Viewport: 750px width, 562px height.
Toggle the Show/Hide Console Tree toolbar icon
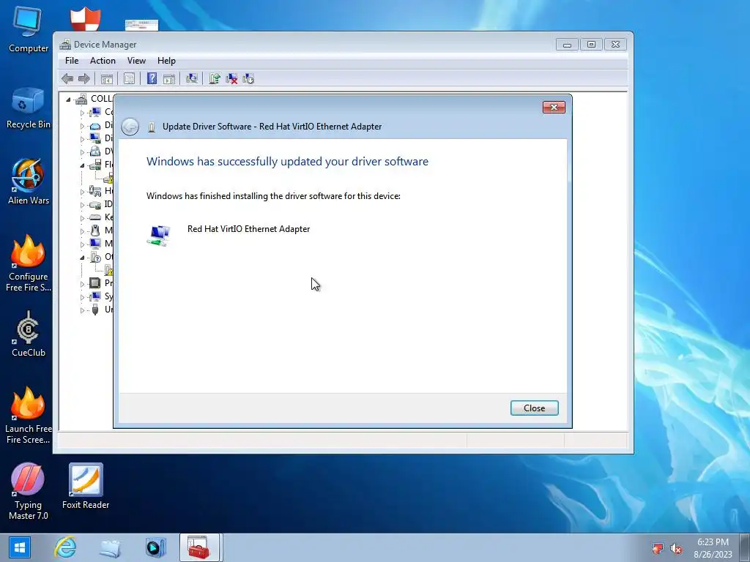point(107,79)
